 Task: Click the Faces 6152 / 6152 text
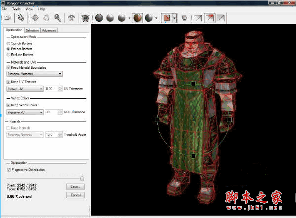pyautogui.click(x=22, y=189)
